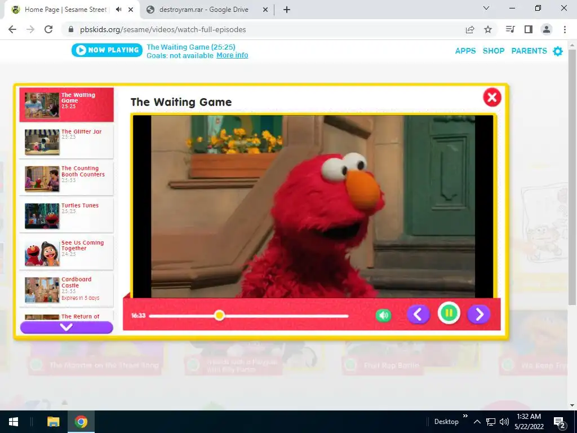Image resolution: width=577 pixels, height=433 pixels.
Task: Open the notification center icon
Action: [x=560, y=422]
